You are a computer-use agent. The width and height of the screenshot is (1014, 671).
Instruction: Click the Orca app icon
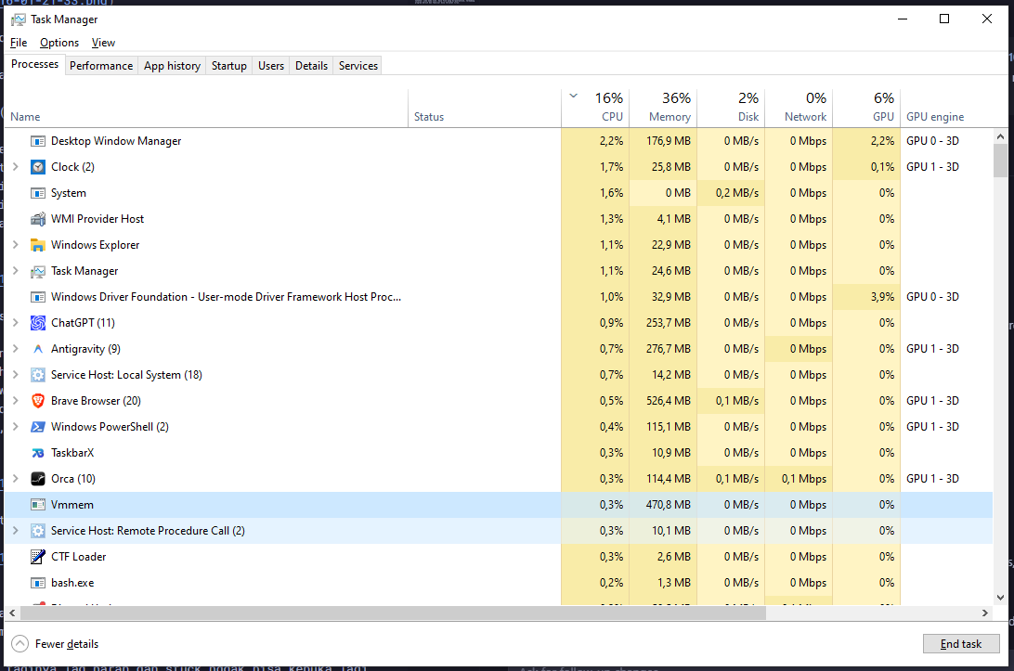(38, 479)
